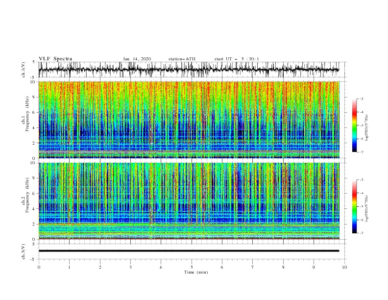
Task: Click the "VLF Spectra" title text
Action: click(55, 59)
